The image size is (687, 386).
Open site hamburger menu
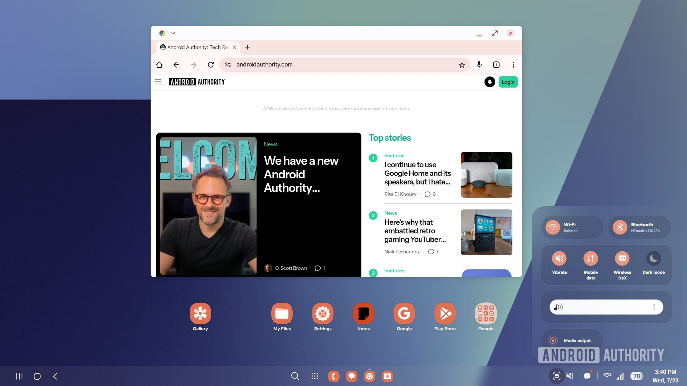coord(158,82)
